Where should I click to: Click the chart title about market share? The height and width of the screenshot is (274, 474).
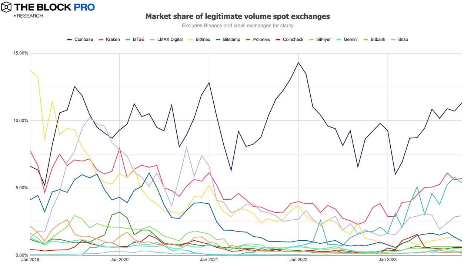[237, 16]
